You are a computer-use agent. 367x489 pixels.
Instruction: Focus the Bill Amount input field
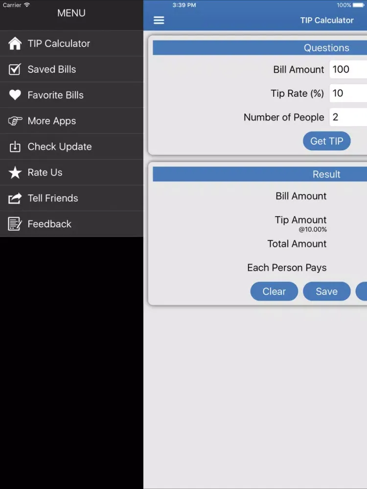(348, 69)
